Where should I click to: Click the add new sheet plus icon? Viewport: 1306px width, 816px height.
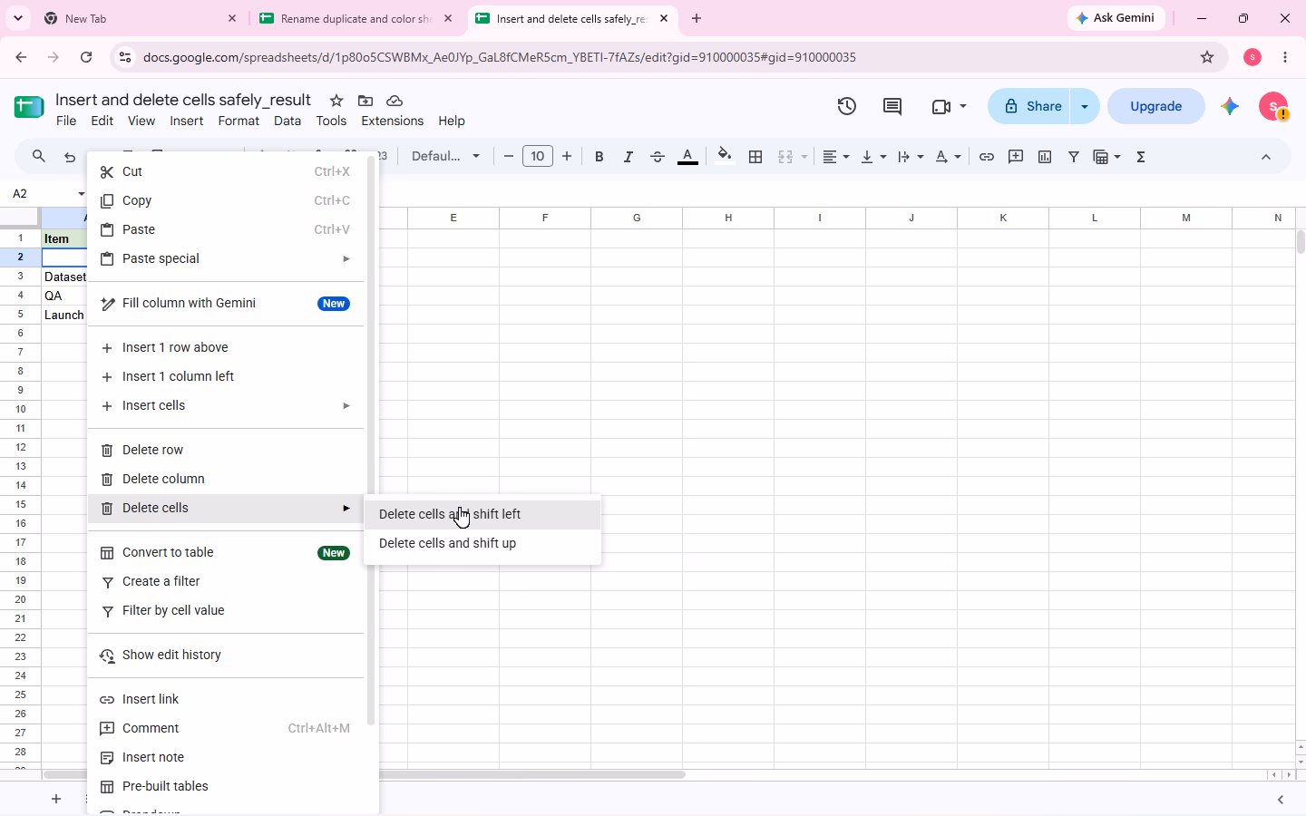56,799
